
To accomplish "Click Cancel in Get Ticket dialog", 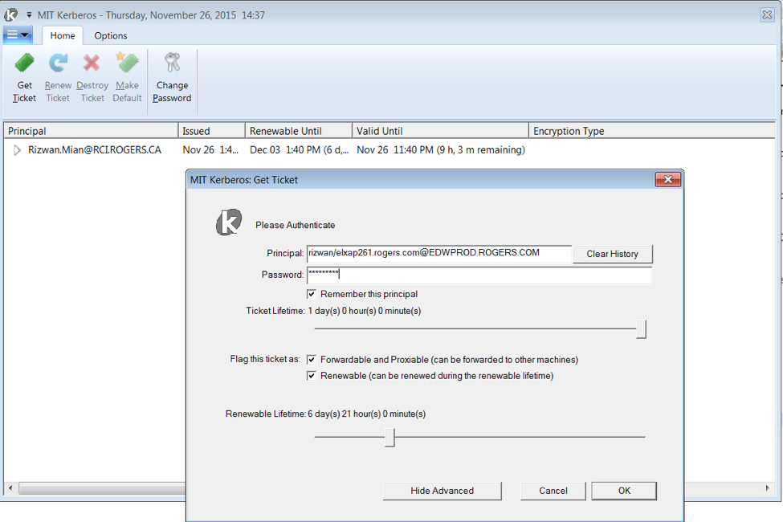I will (x=553, y=491).
